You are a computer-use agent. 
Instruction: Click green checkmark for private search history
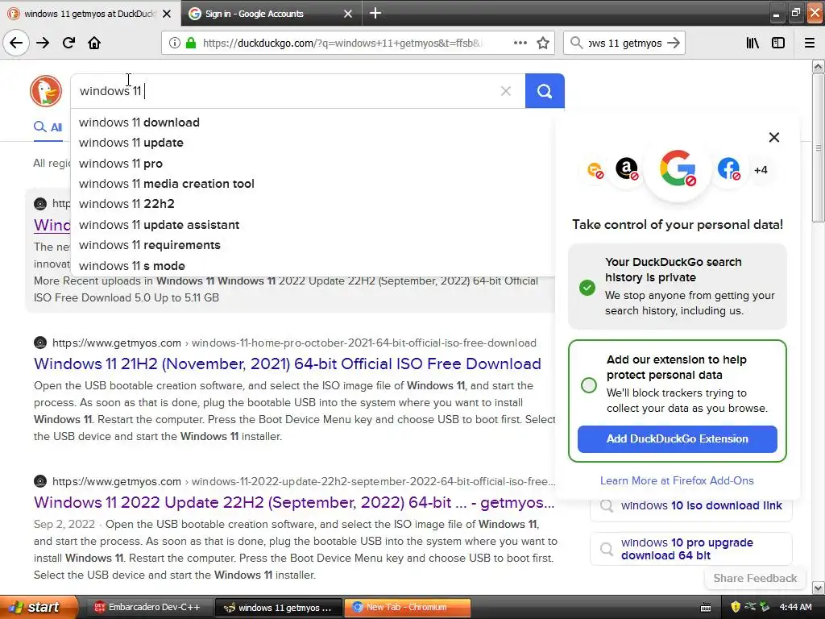[587, 288]
